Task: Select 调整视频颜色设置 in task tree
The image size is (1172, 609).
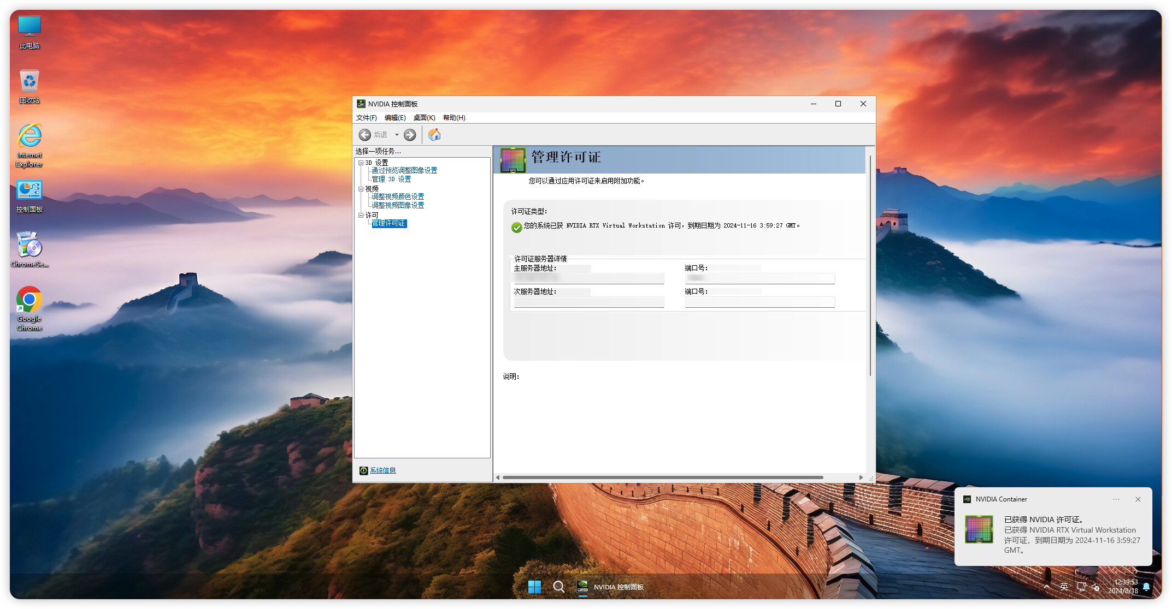Action: 398,196
